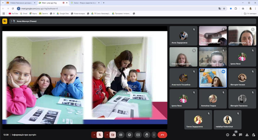This screenshot has height=140, width=258.
Task: Expand audio settings arrow beside the microphone
Action: point(94,135)
